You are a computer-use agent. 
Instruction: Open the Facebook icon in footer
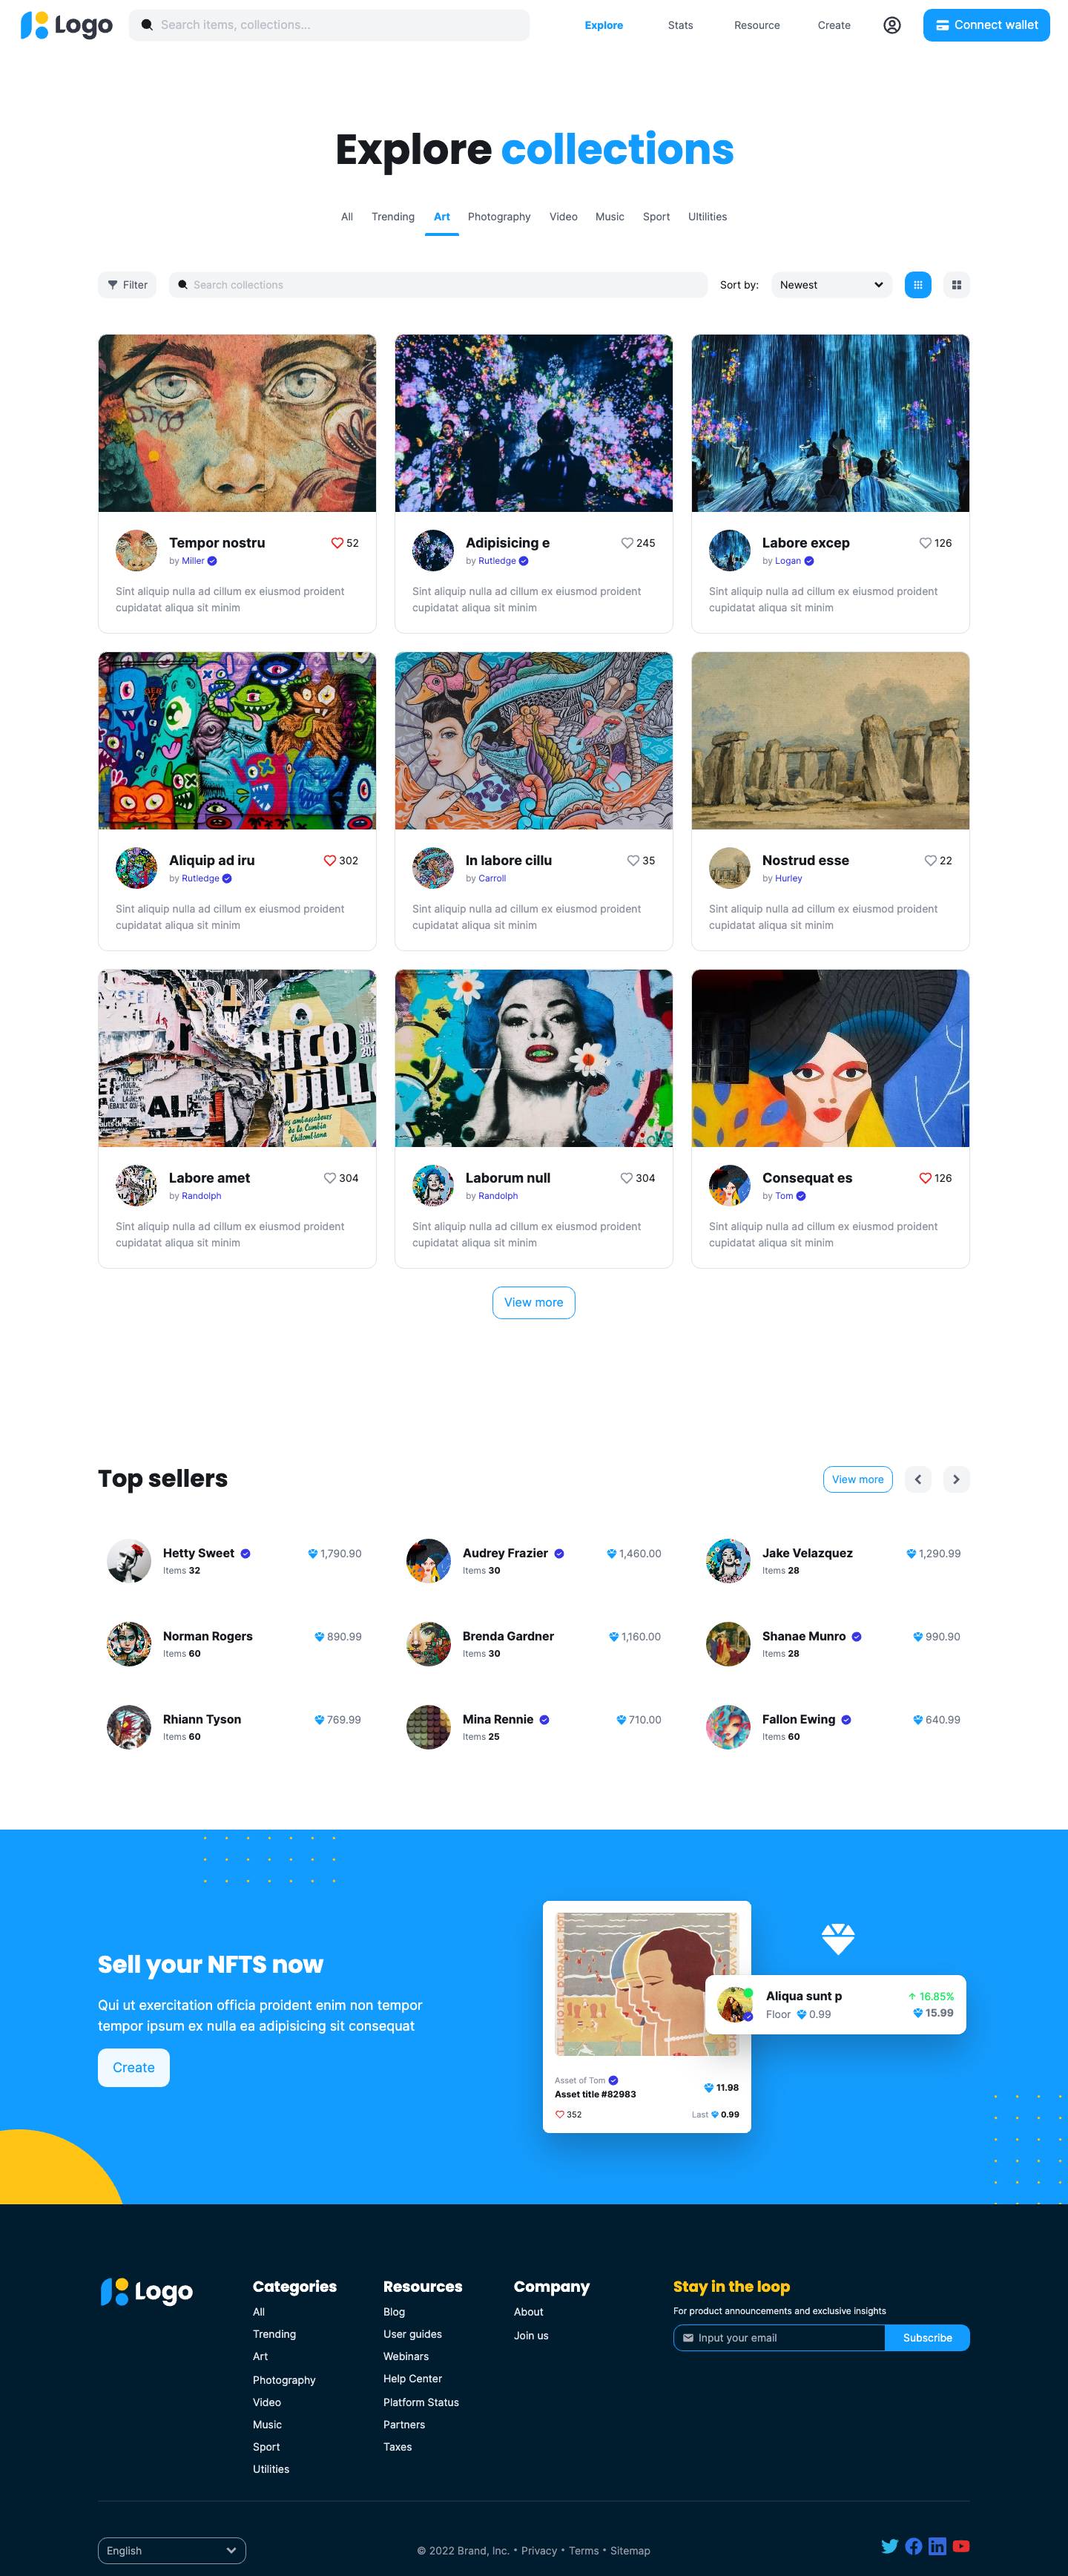pos(914,2546)
